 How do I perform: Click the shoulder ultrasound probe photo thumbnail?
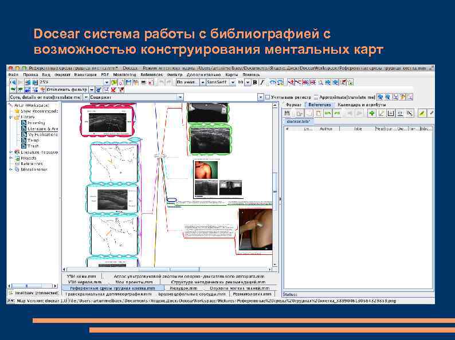(x=255, y=230)
